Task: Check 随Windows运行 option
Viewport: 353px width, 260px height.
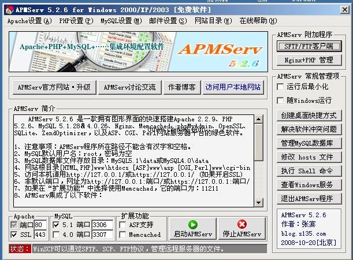Action: pyautogui.click(x=280, y=101)
